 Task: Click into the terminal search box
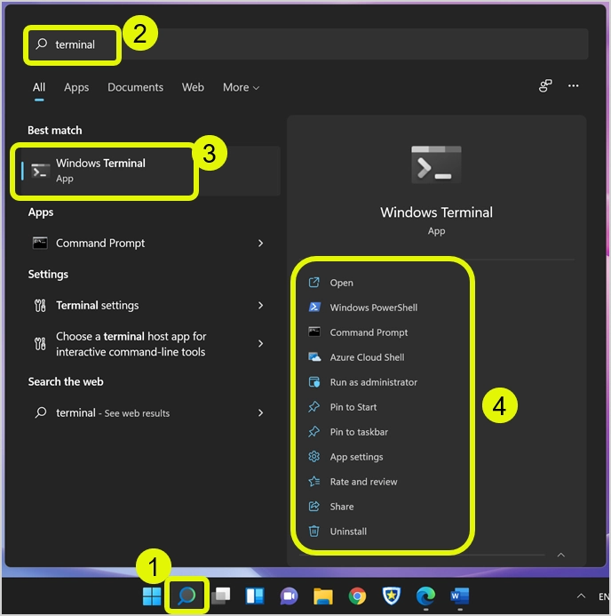tap(308, 44)
